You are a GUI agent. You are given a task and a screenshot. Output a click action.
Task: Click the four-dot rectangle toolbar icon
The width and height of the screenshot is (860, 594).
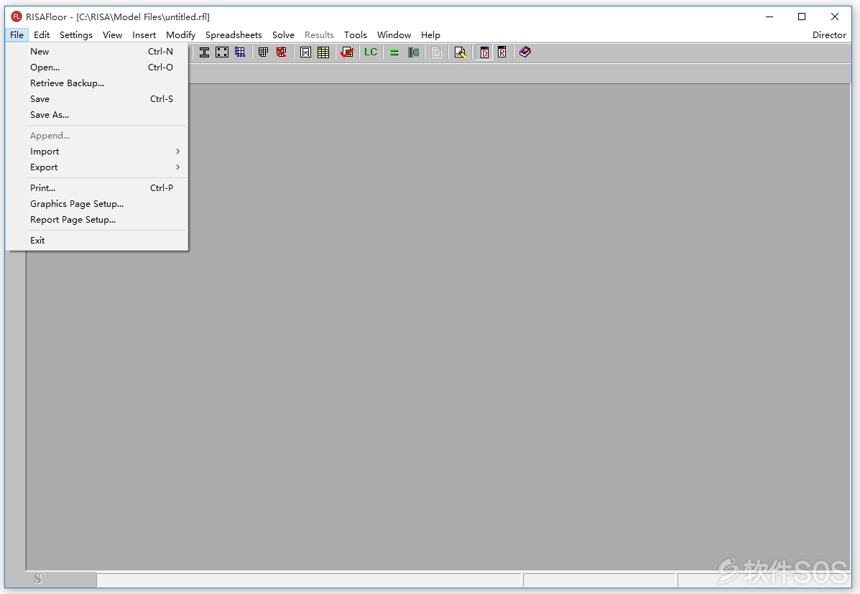[222, 52]
